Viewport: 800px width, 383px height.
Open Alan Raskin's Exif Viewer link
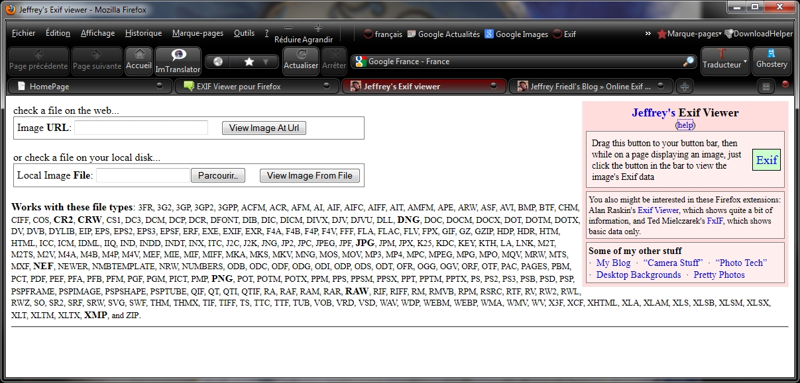(x=658, y=210)
